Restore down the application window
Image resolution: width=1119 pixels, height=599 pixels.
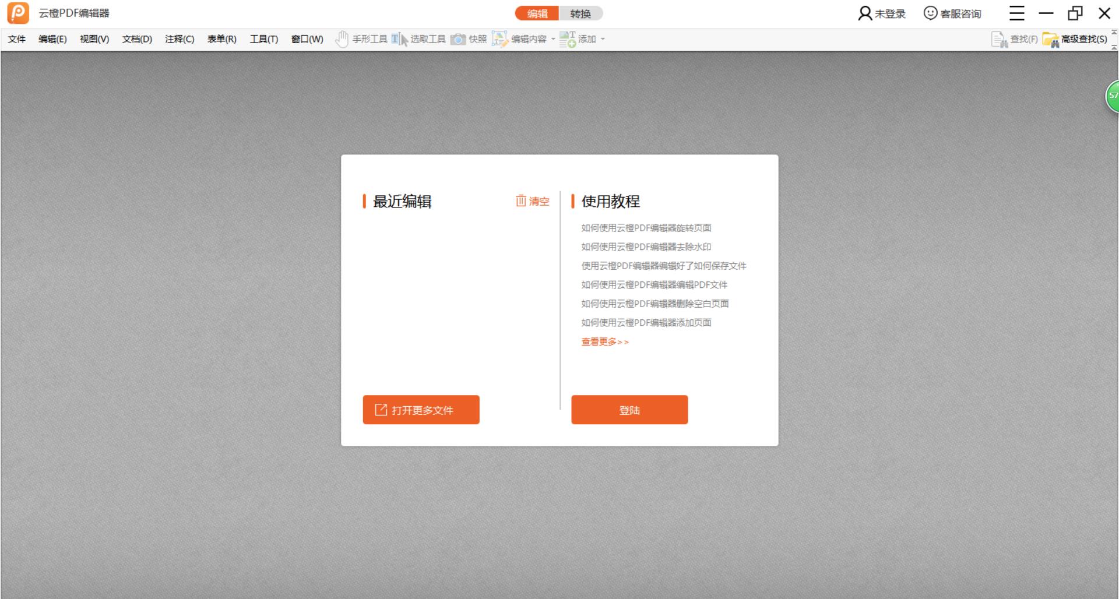tap(1075, 13)
